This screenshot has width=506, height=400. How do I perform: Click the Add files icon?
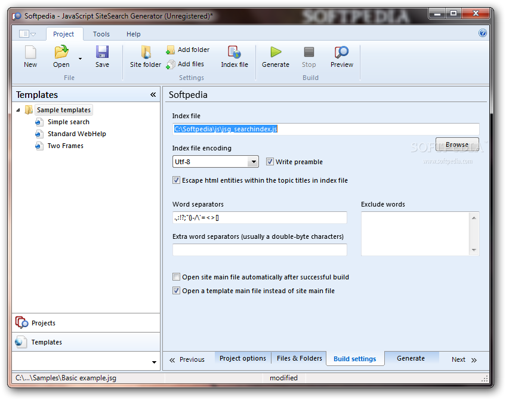pos(171,64)
